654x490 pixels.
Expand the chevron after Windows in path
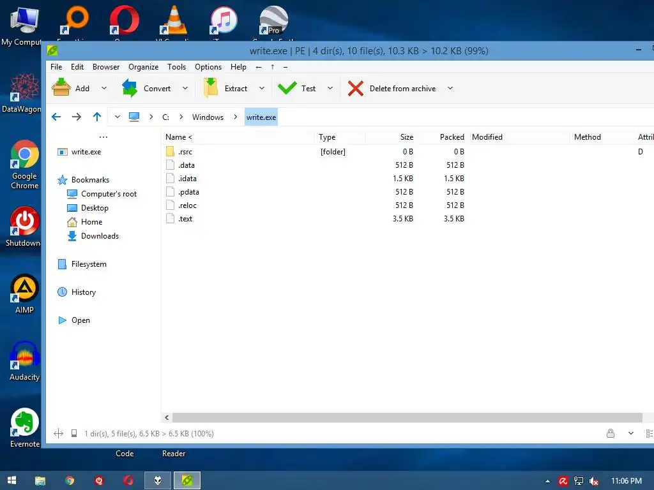pos(236,117)
